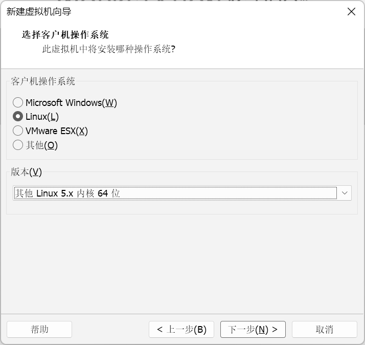
Task: Click the VMware ESX(X) label text
Action: click(x=57, y=131)
